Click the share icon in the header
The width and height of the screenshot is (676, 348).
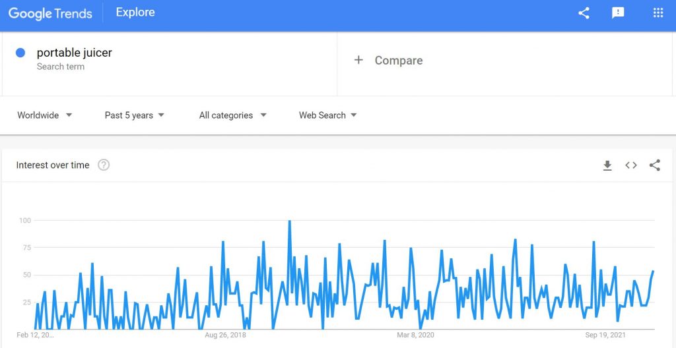coord(584,13)
